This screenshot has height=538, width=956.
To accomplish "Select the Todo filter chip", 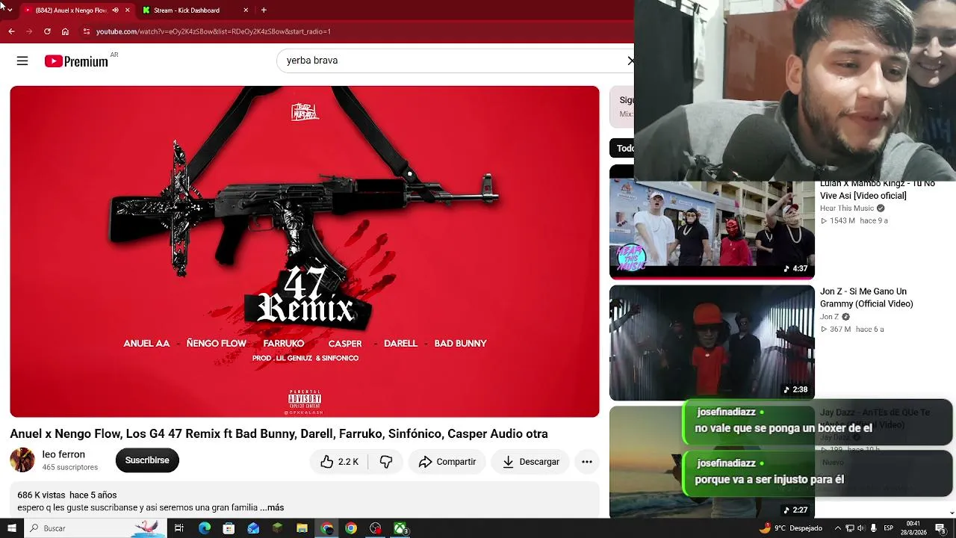I will pos(623,148).
